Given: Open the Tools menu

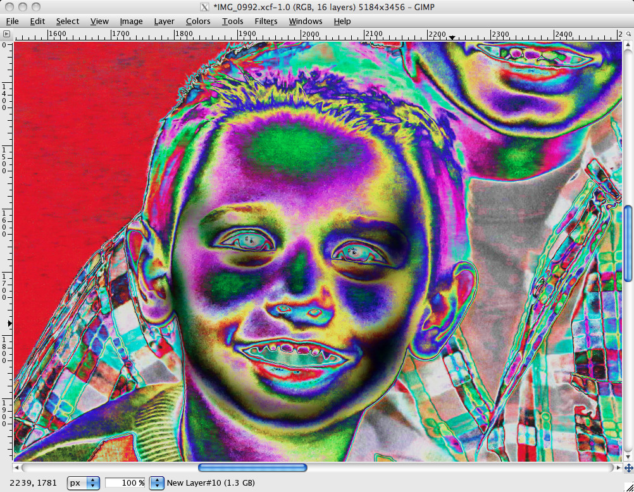Looking at the screenshot, I should [232, 21].
